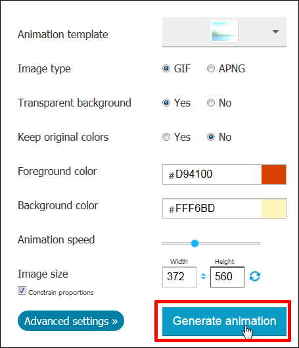Toggle the Constrain proportions checkbox
This screenshot has width=299, height=348.
click(x=22, y=291)
